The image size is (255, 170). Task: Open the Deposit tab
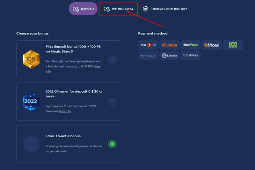pos(83,9)
